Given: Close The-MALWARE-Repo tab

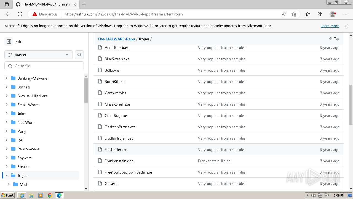Looking at the screenshot, I should tap(75, 4).
